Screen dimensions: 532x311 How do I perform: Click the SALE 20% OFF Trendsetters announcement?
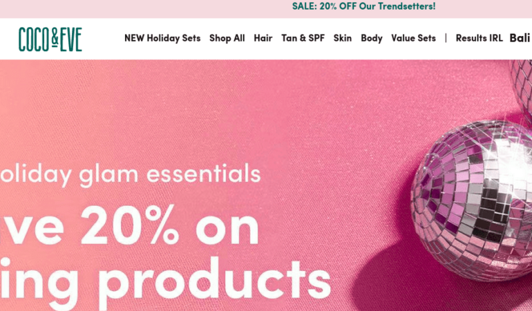tap(363, 6)
